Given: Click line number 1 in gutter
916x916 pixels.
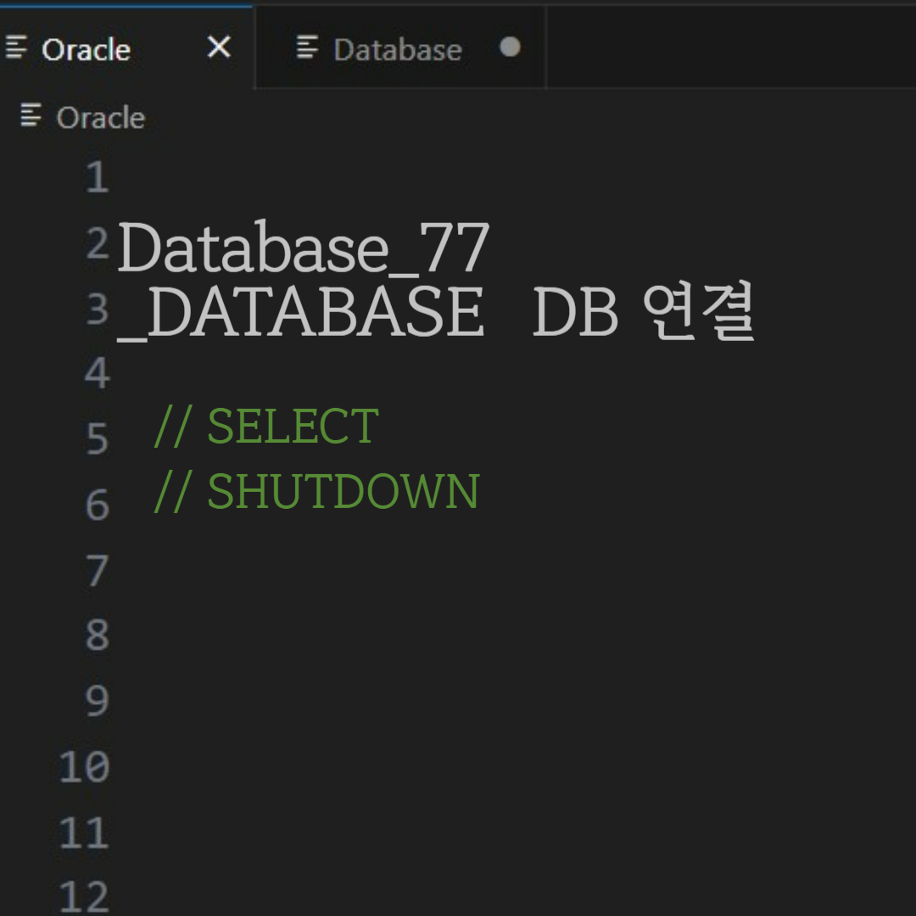Looking at the screenshot, I should click(97, 177).
